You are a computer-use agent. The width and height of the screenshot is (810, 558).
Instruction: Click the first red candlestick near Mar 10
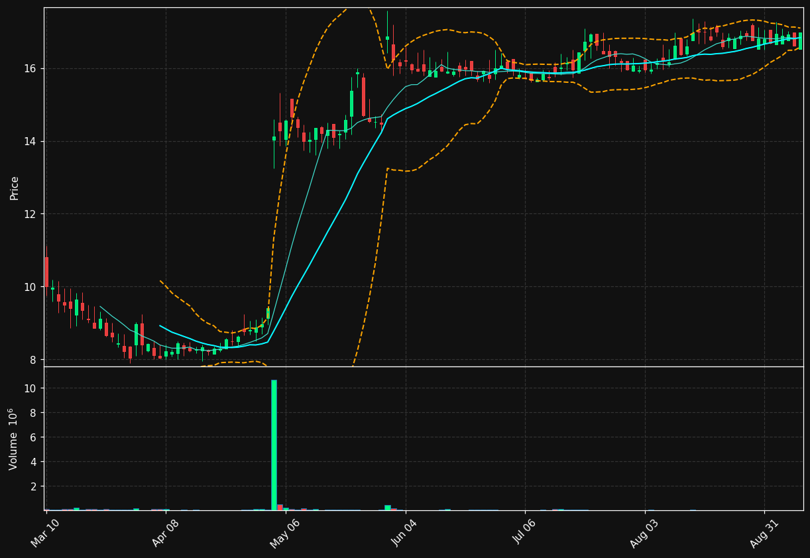(46, 272)
